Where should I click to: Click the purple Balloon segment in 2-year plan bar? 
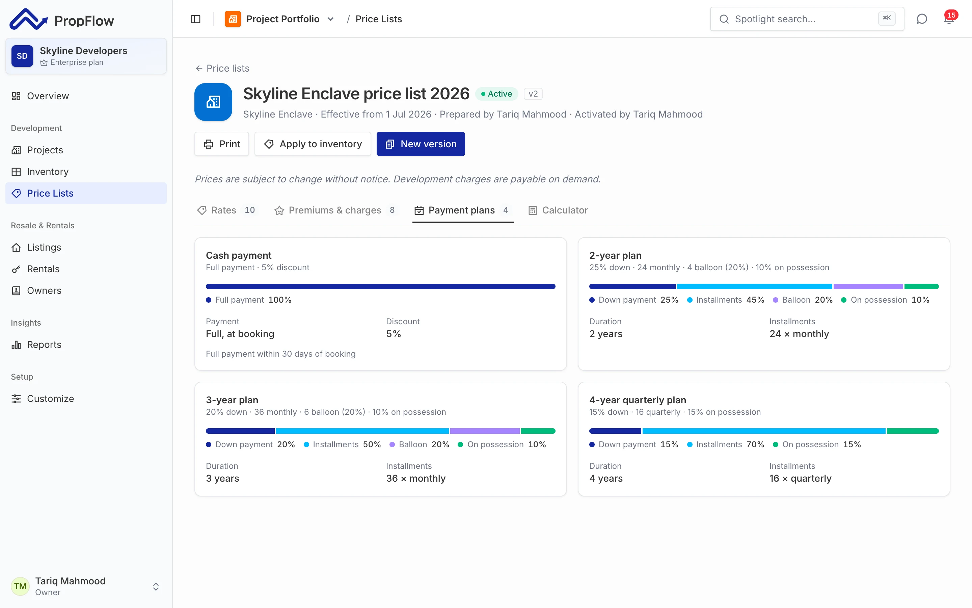868,286
